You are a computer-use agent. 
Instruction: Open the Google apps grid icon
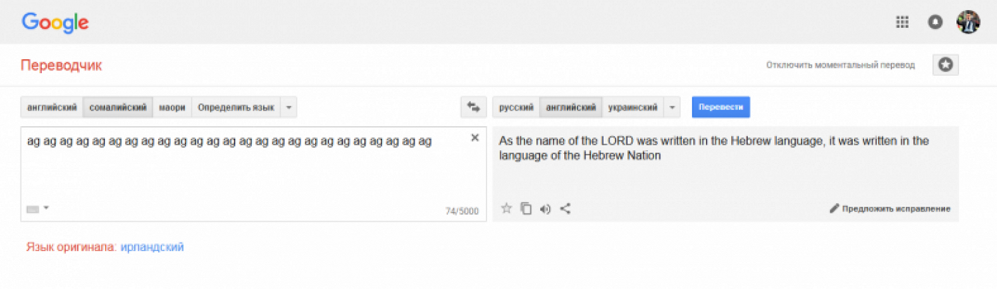point(902,22)
